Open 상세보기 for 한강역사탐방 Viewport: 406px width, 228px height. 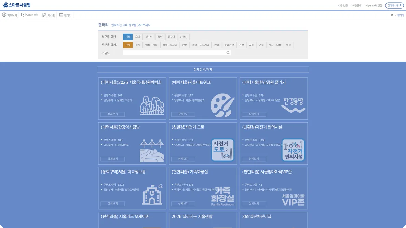tap(113, 159)
